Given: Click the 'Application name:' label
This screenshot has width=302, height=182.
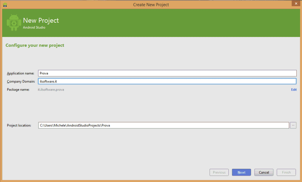Looking at the screenshot, I should pos(20,73).
